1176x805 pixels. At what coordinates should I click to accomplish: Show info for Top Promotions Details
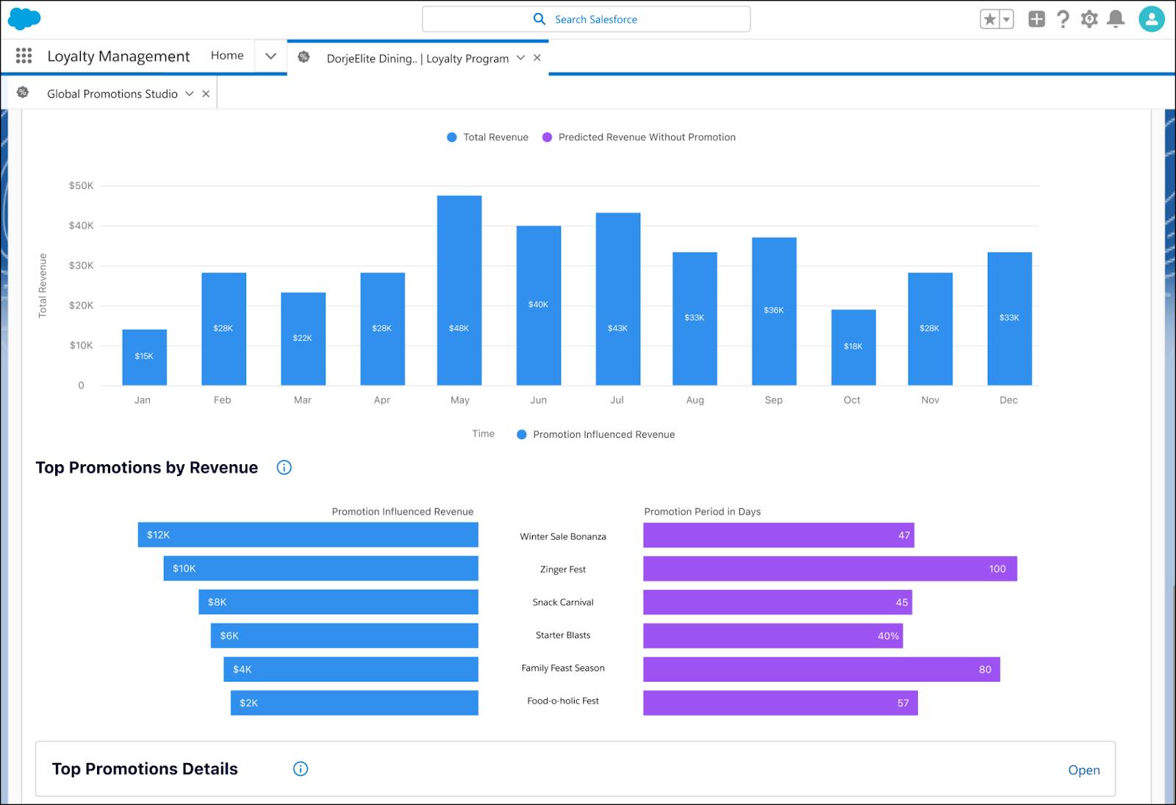click(x=300, y=769)
